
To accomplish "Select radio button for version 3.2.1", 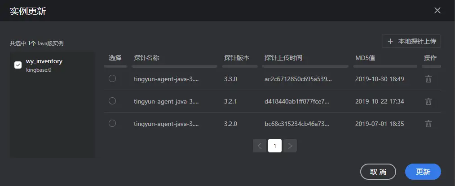I will [x=112, y=101].
